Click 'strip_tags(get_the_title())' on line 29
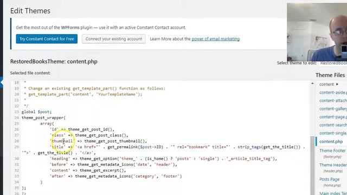The width and height of the screenshot is (347, 195). coord(269,147)
